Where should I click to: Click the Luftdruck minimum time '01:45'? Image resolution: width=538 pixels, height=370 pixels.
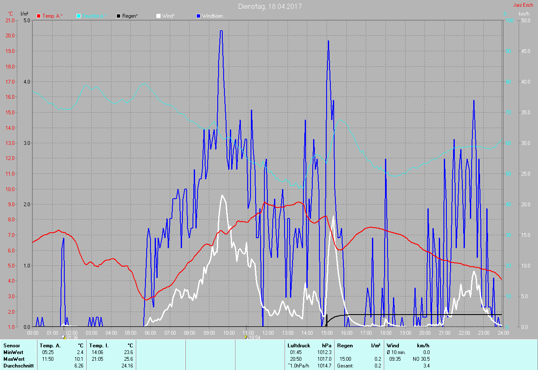[x=296, y=352]
